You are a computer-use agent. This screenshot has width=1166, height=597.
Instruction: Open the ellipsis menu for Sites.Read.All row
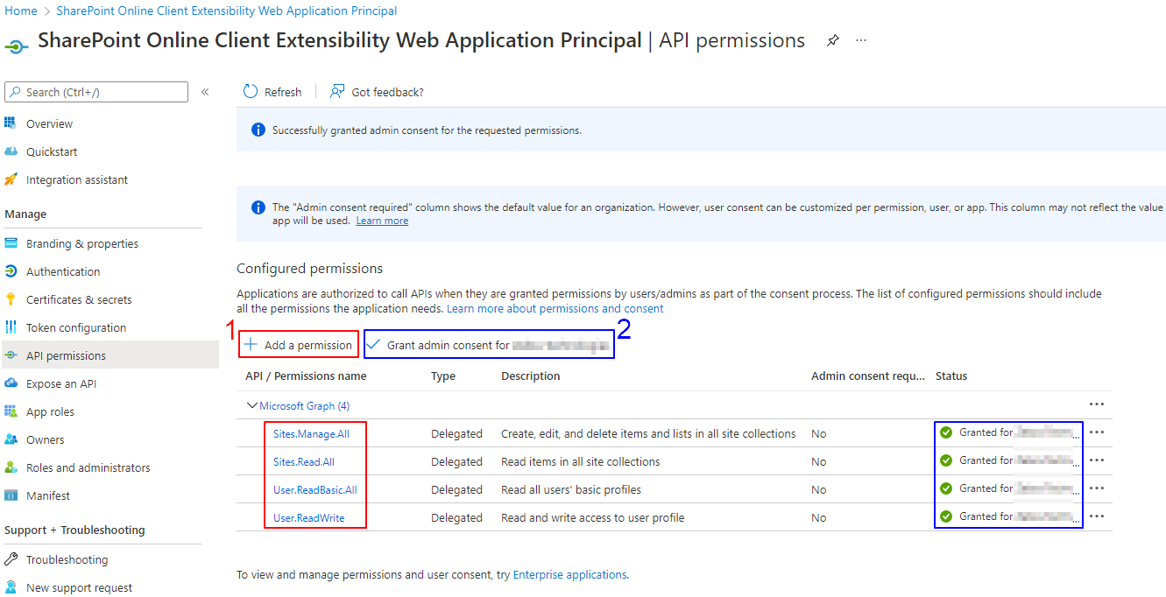(1097, 460)
